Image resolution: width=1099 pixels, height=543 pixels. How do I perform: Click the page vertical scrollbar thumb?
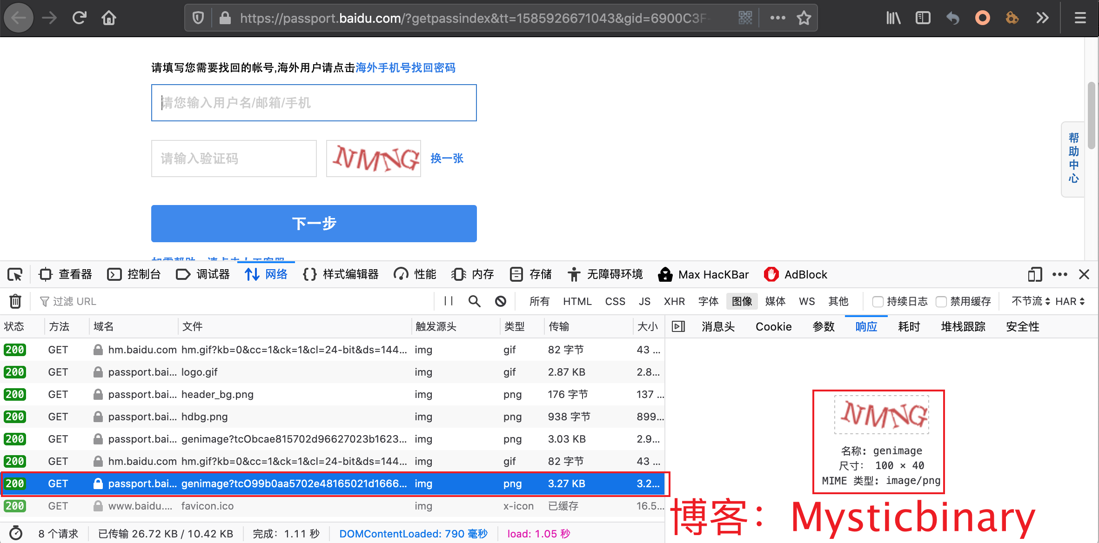click(x=1092, y=115)
